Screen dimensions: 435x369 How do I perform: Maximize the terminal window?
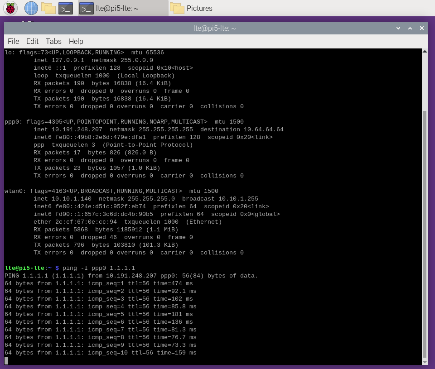tap(410, 28)
